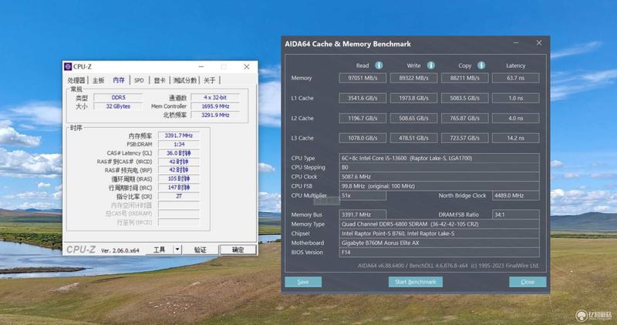Click the L3 Cache Write value 478.51 GB/s

[x=413, y=138]
